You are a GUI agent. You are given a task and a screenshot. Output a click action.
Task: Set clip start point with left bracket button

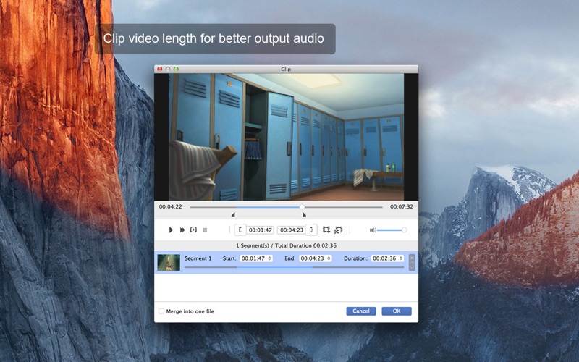[240, 230]
